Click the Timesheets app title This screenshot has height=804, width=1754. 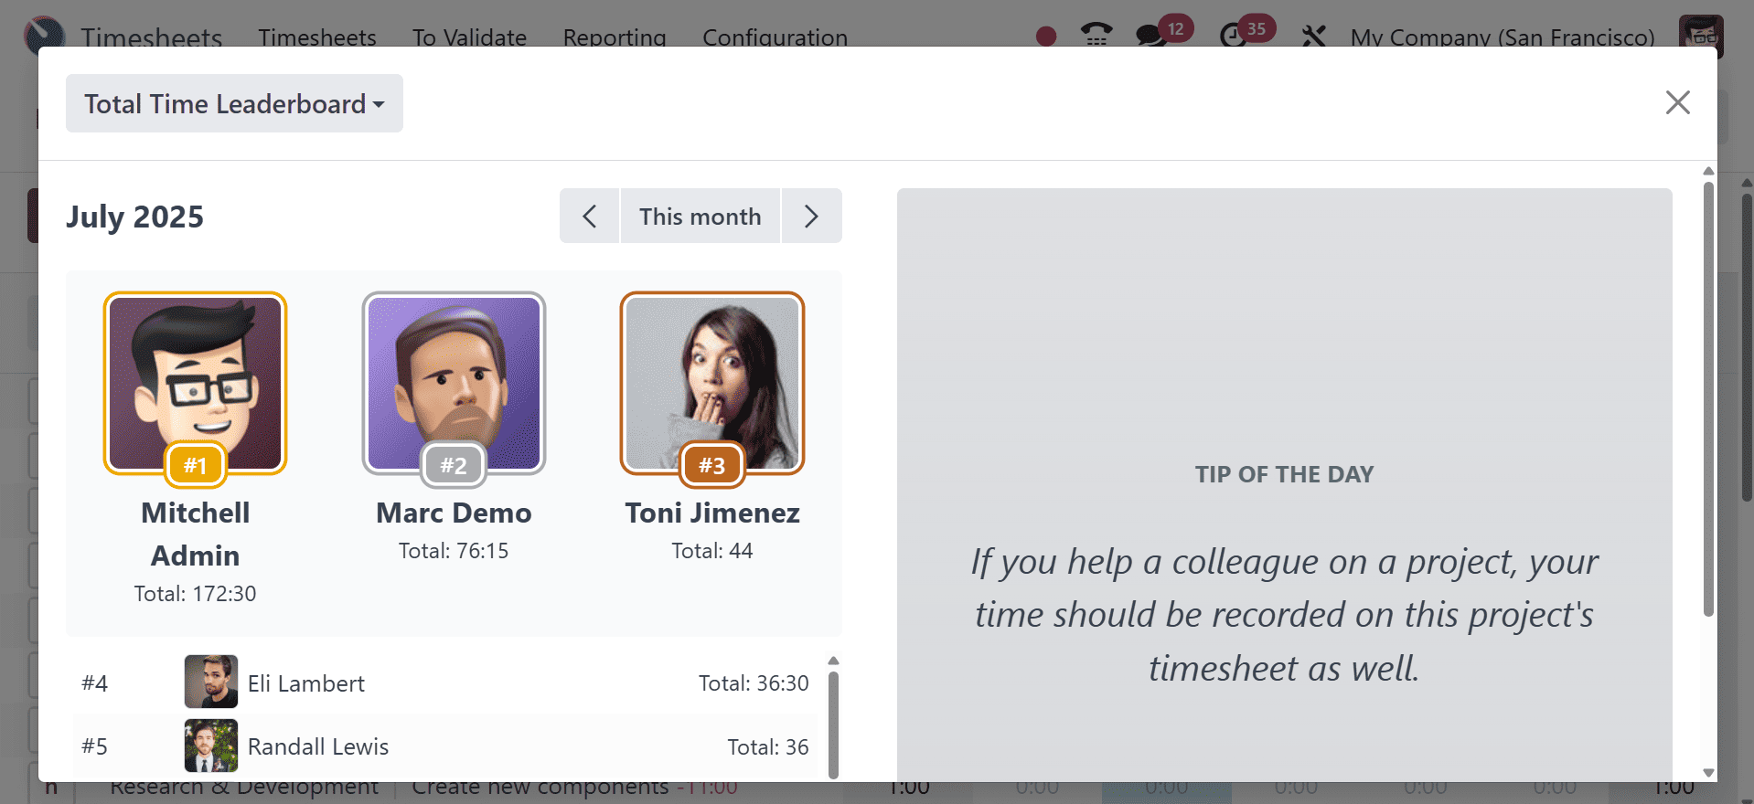(152, 37)
